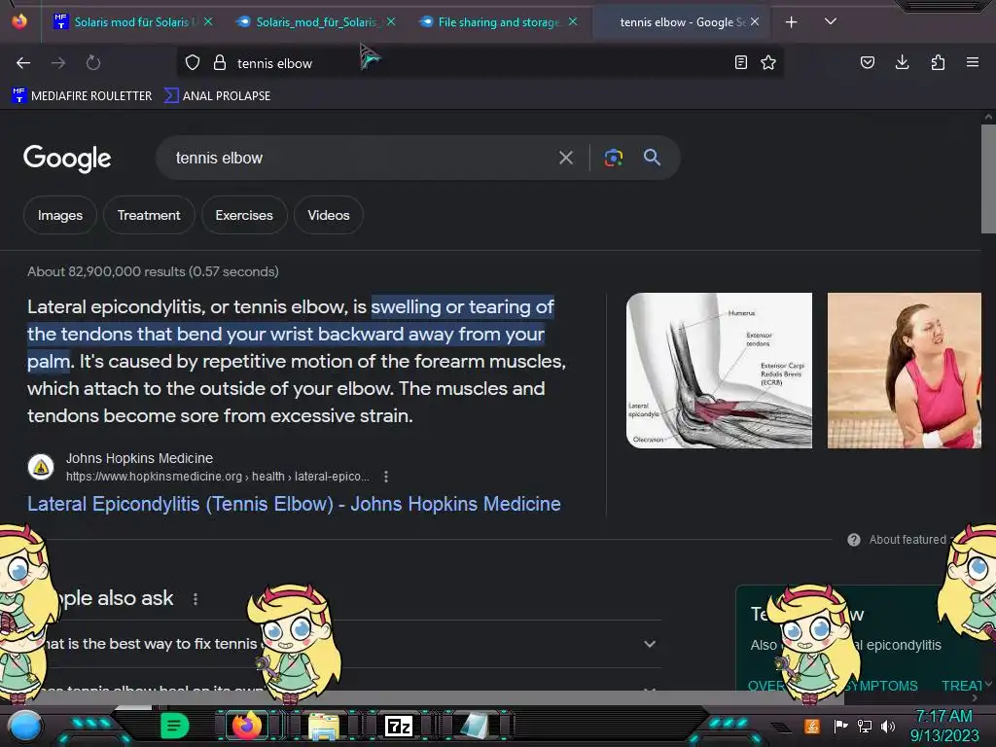Open a new tab with the plus button
Image resolution: width=996 pixels, height=747 pixels.
(791, 22)
